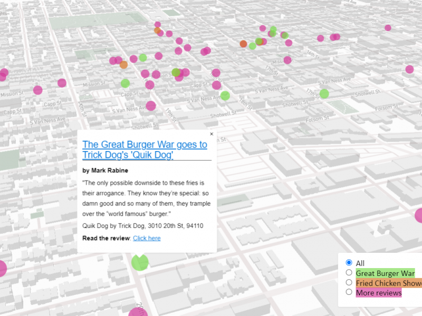Click the orange marker beside the green one near 17th St
Viewport: 422px width, 316px height.
tap(122, 65)
